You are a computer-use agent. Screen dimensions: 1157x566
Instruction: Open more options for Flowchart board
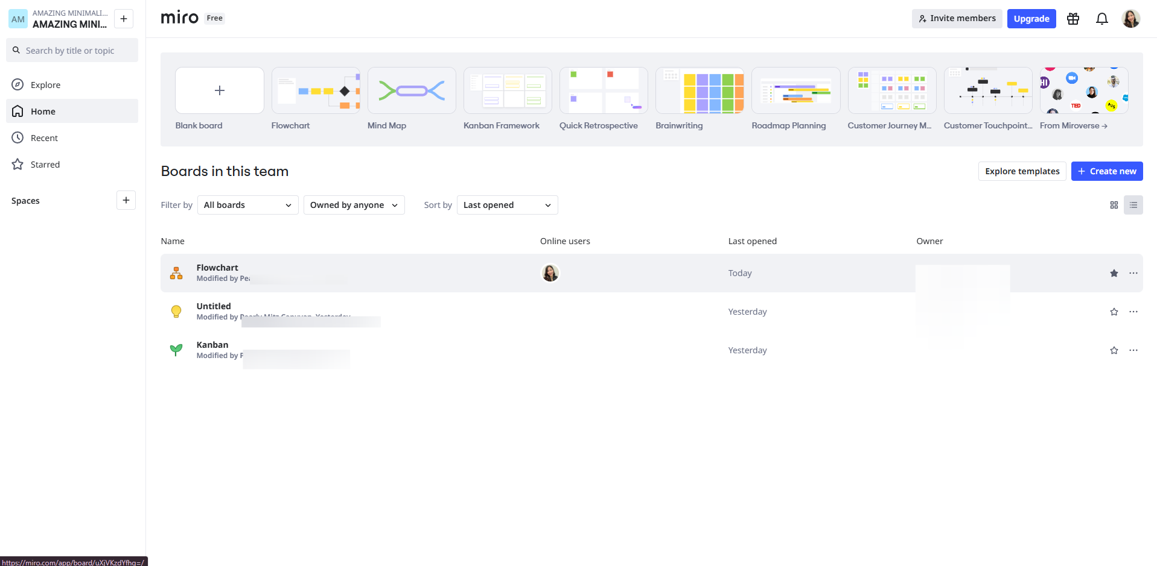coord(1133,273)
